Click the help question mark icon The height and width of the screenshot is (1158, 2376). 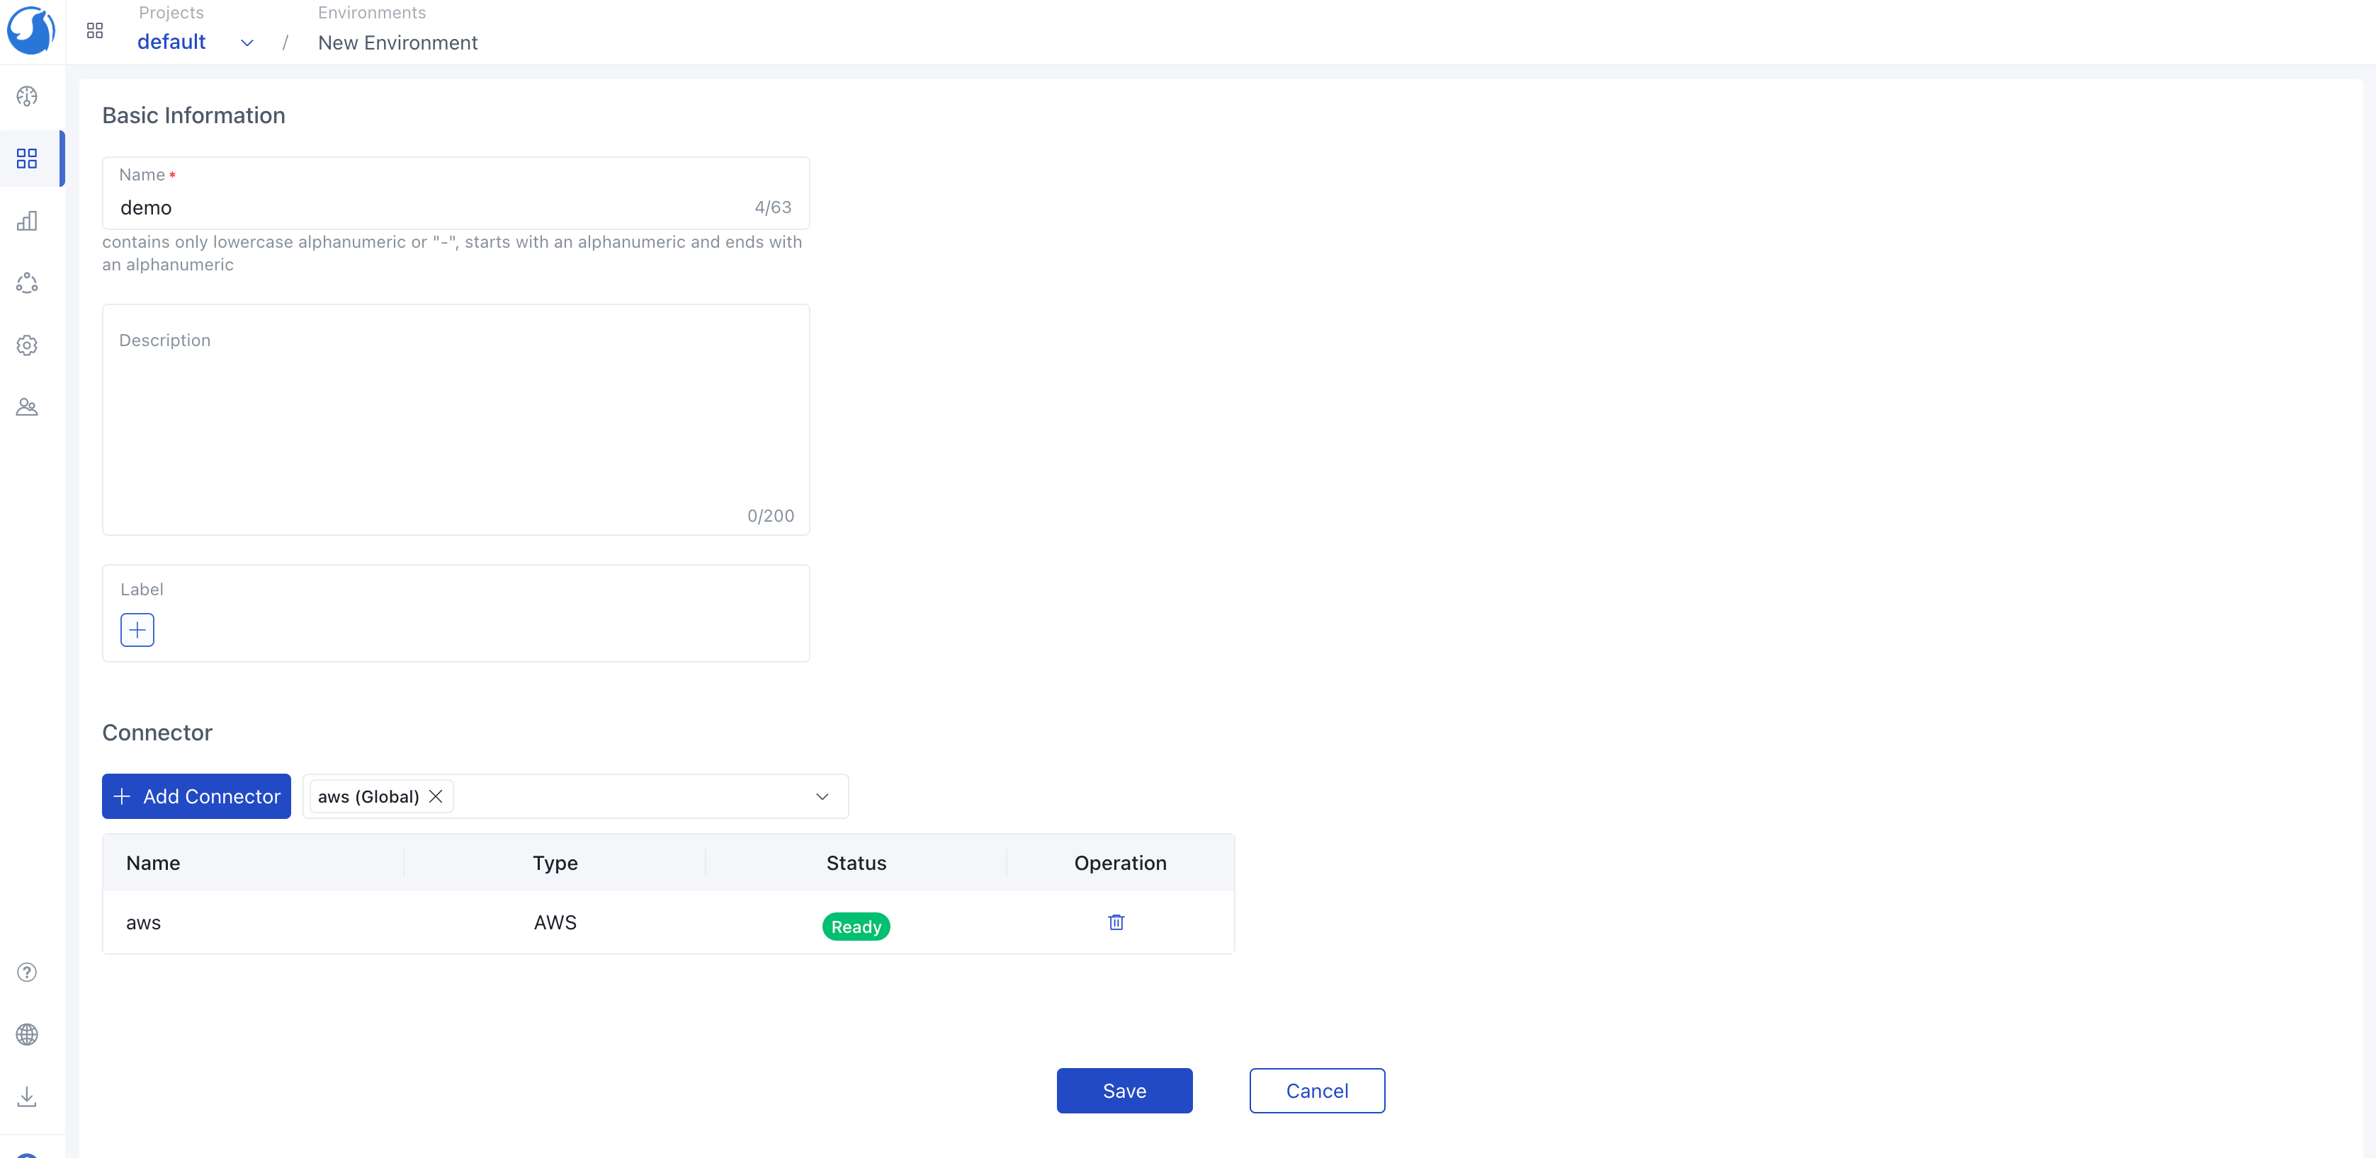(27, 972)
